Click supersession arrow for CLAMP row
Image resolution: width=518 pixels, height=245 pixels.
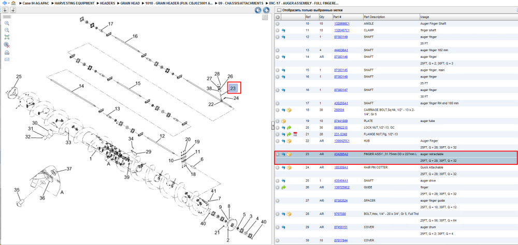point(283,30)
